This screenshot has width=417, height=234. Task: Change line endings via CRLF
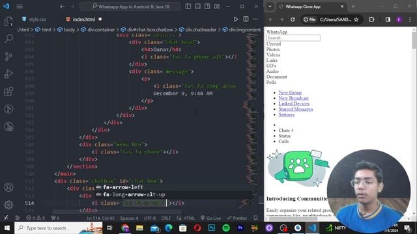(166, 218)
